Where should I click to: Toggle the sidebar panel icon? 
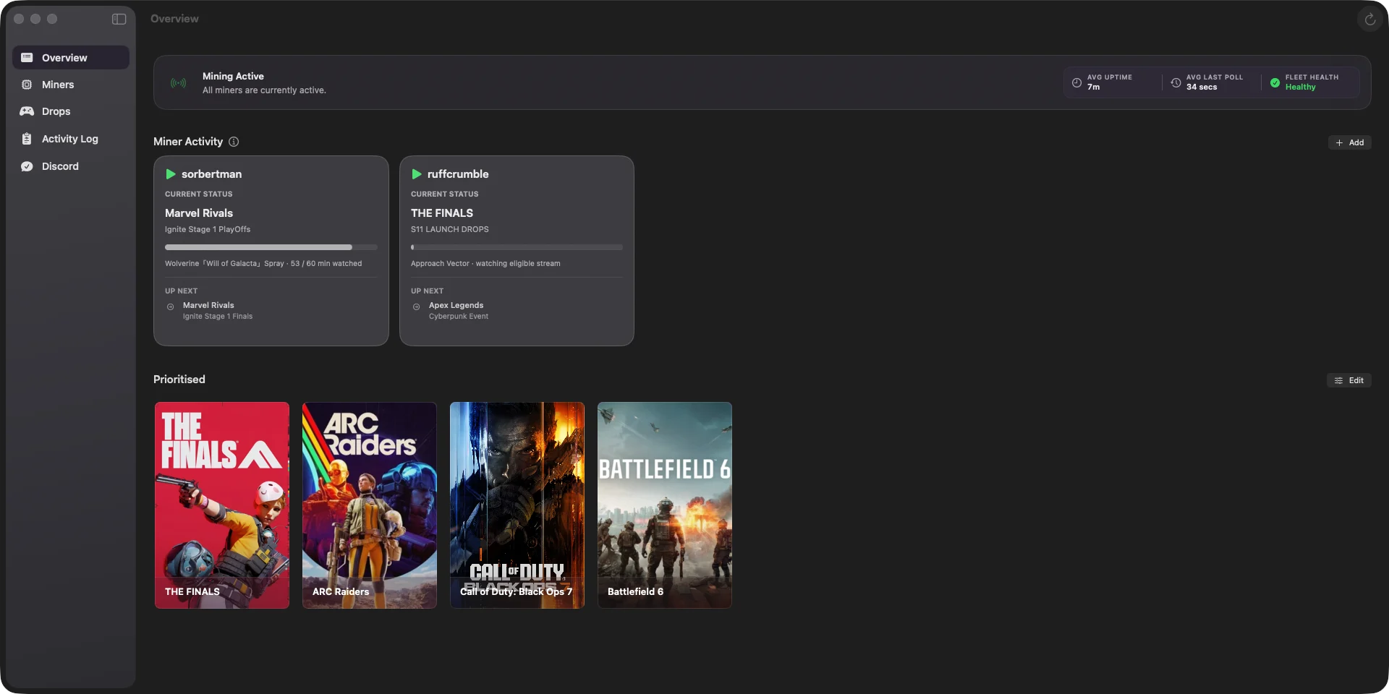click(119, 19)
